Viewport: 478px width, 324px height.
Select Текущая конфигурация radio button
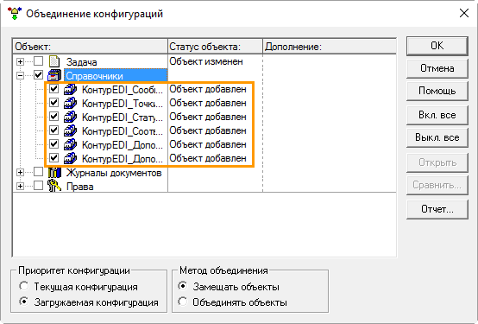23,286
